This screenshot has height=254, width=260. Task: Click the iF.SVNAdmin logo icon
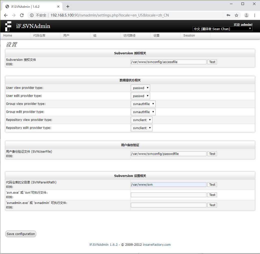click(x=8, y=26)
